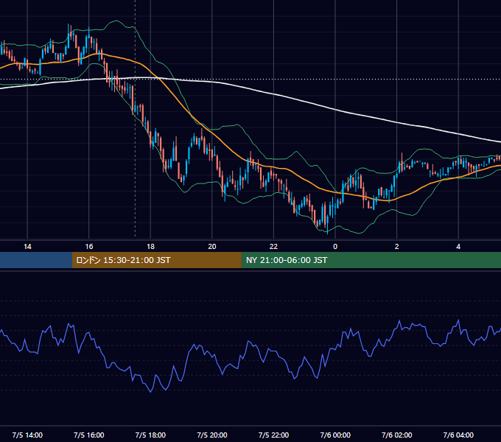This screenshot has width=501, height=442.
Task: Select the 7/6 00:00 date label
Action: pyautogui.click(x=335, y=435)
